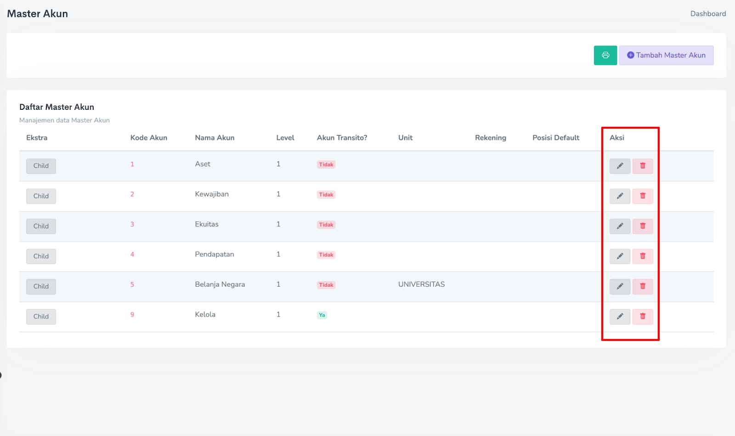Screen dimensions: 735x436
Task: Expand Child accounts for Aset
Action: point(41,166)
